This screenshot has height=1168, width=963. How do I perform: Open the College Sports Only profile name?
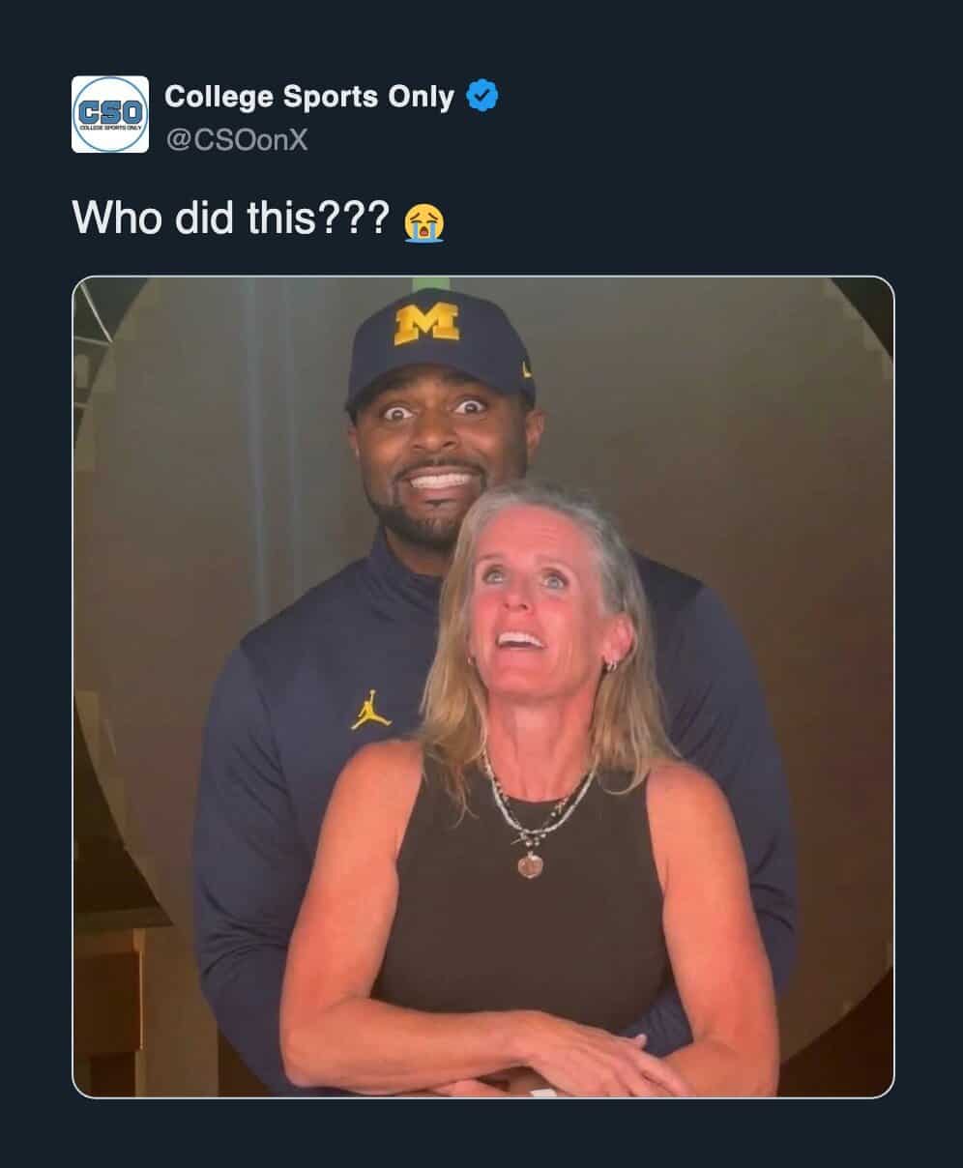pyautogui.click(x=309, y=97)
